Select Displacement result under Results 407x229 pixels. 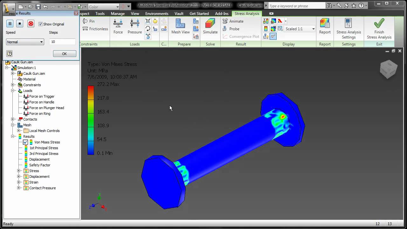pos(39,159)
